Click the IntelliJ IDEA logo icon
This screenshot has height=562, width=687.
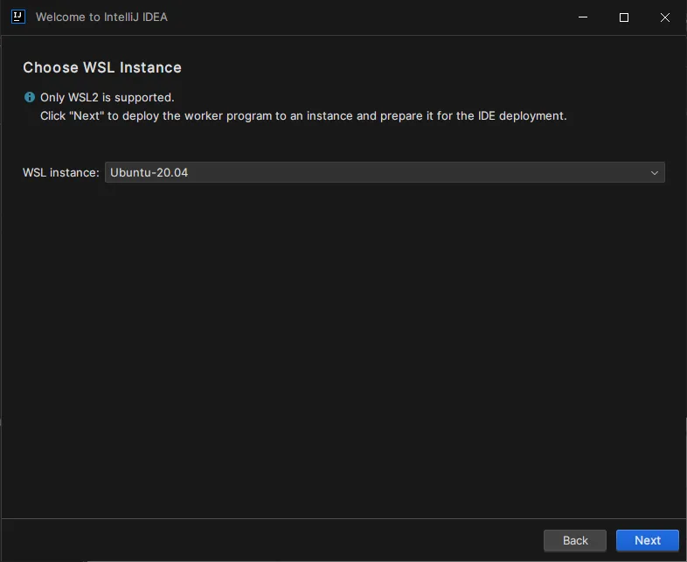tap(18, 17)
